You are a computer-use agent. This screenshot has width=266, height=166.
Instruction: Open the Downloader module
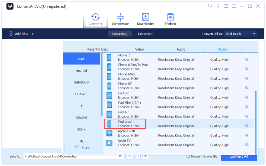click(146, 19)
